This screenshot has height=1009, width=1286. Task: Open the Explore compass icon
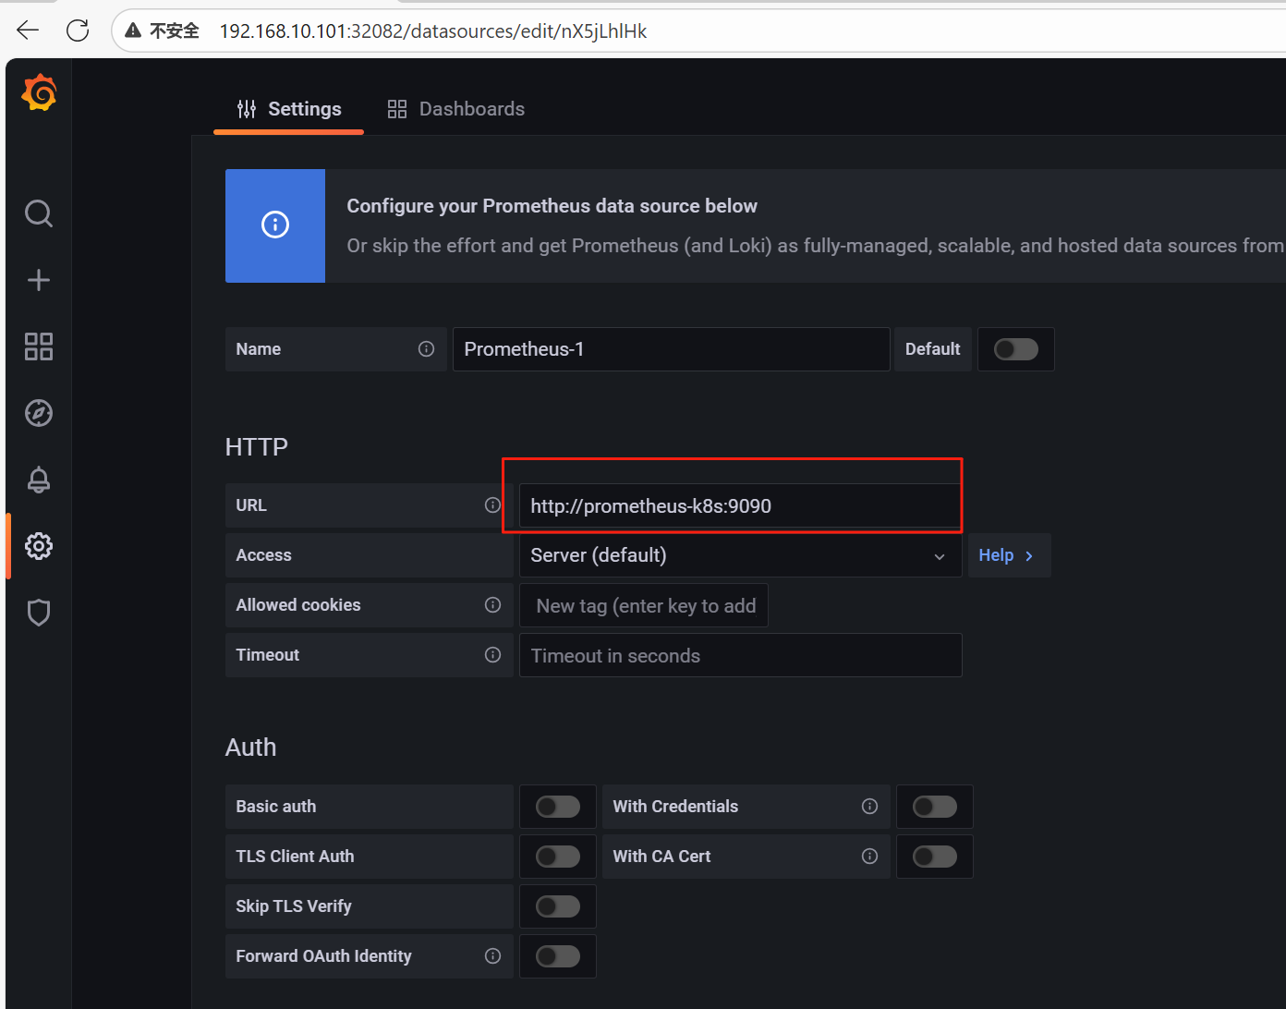39,413
